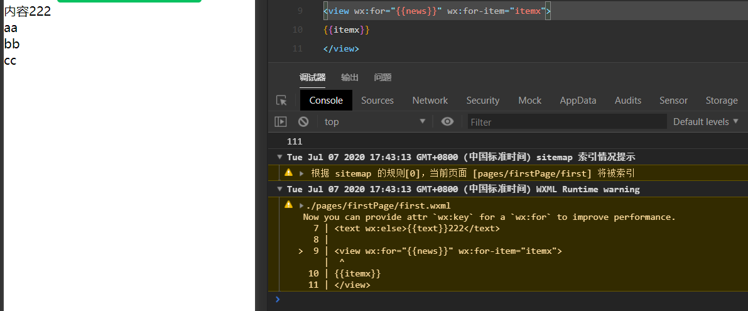Screen dimensions: 748x311
Task: Expand the 根据 sitemap 的规则 message
Action: (301, 173)
